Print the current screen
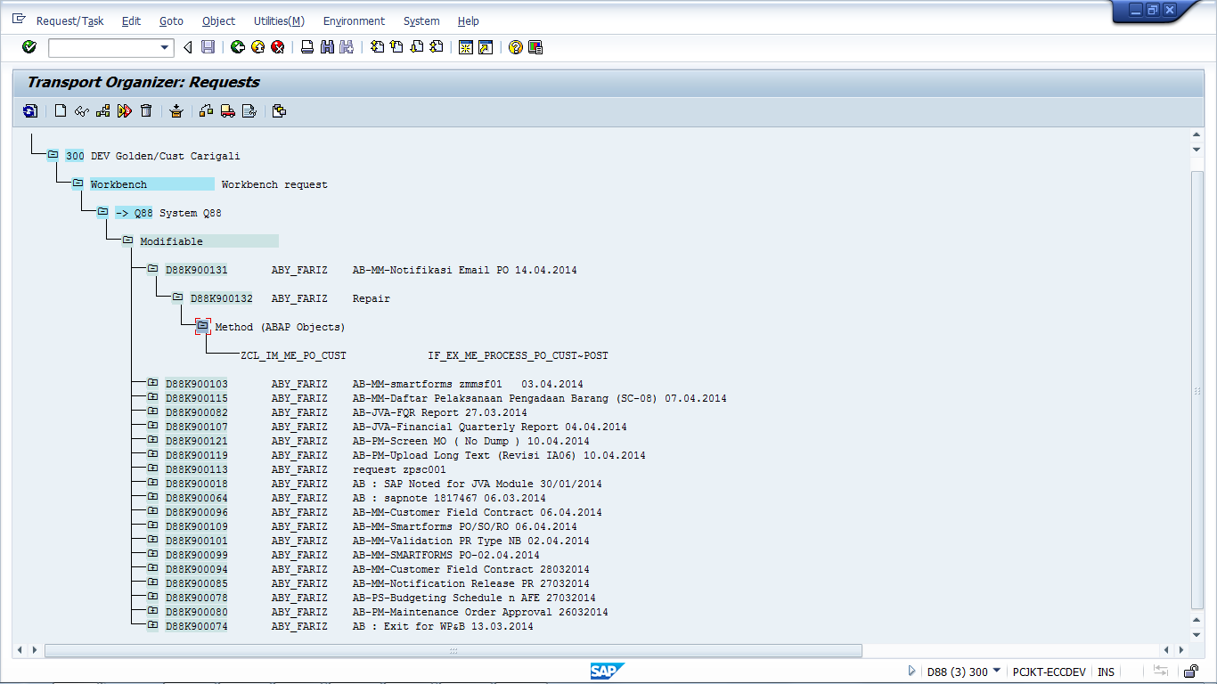1217x684 pixels. (306, 47)
